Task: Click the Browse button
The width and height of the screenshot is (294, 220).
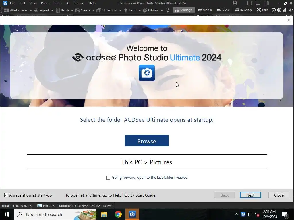Action: point(147,141)
